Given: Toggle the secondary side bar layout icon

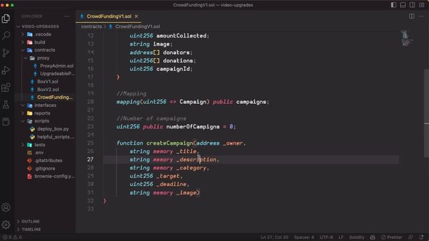Looking at the screenshot, I should click(412, 5).
